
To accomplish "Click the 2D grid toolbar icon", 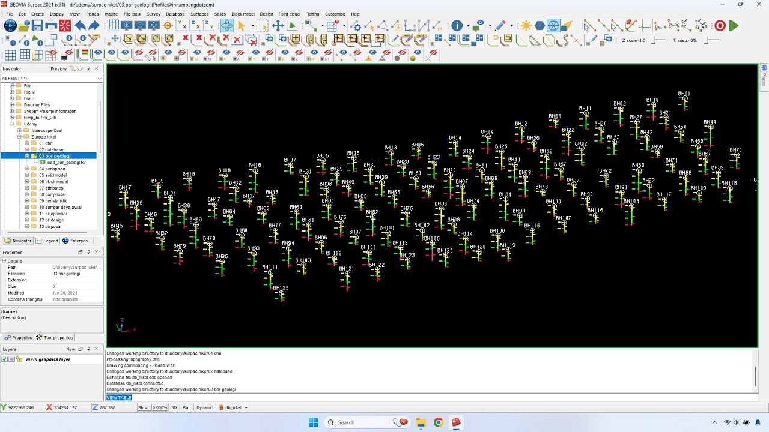I will click(x=114, y=26).
